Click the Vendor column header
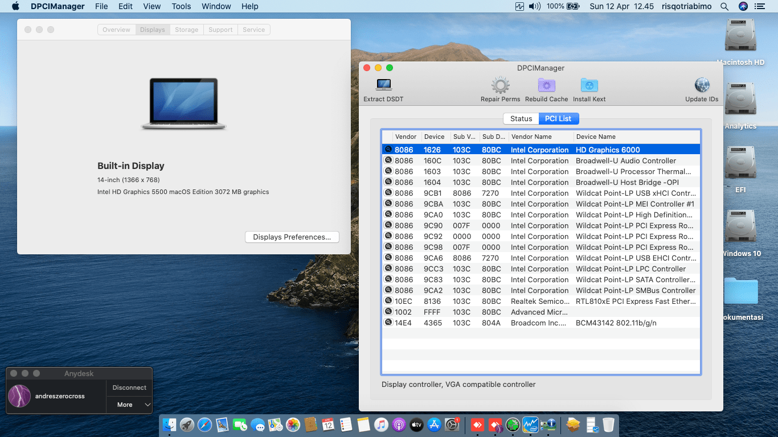This screenshot has width=778, height=437. click(x=407, y=137)
